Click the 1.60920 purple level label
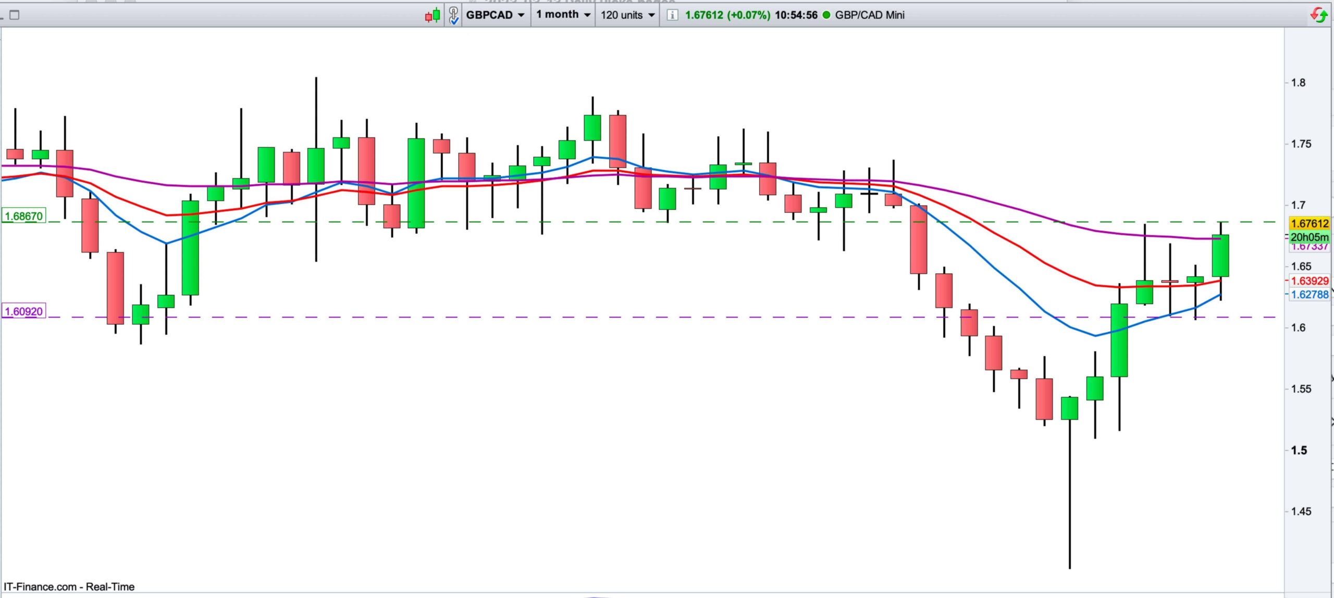The height and width of the screenshot is (598, 1334). [24, 311]
